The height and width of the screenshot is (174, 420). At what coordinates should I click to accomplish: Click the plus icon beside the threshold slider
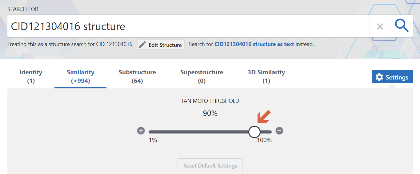(141, 131)
